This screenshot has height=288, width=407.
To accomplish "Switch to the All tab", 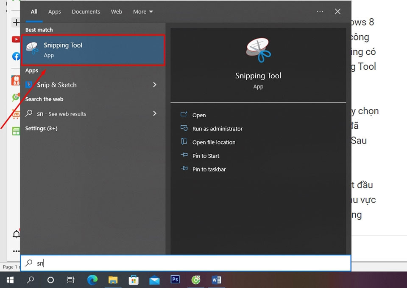I will click(x=34, y=12).
